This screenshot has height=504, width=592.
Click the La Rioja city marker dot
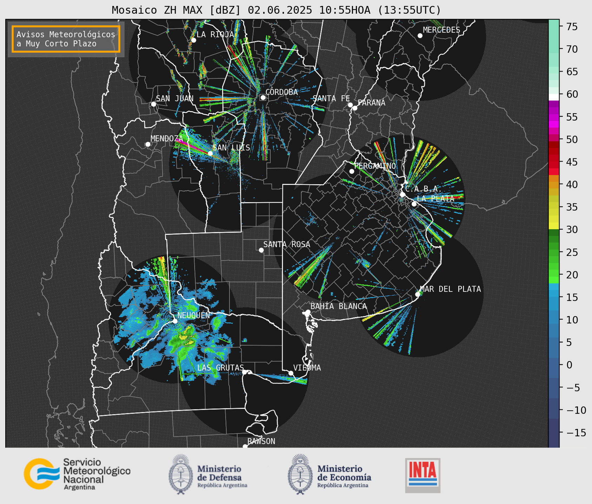193,40
